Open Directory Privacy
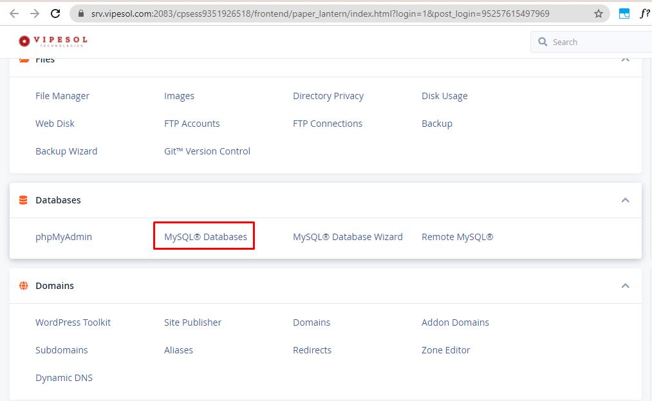The height and width of the screenshot is (401, 652). coord(328,96)
